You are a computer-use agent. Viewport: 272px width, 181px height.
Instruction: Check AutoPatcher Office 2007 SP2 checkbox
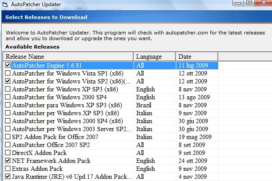[x=7, y=145]
